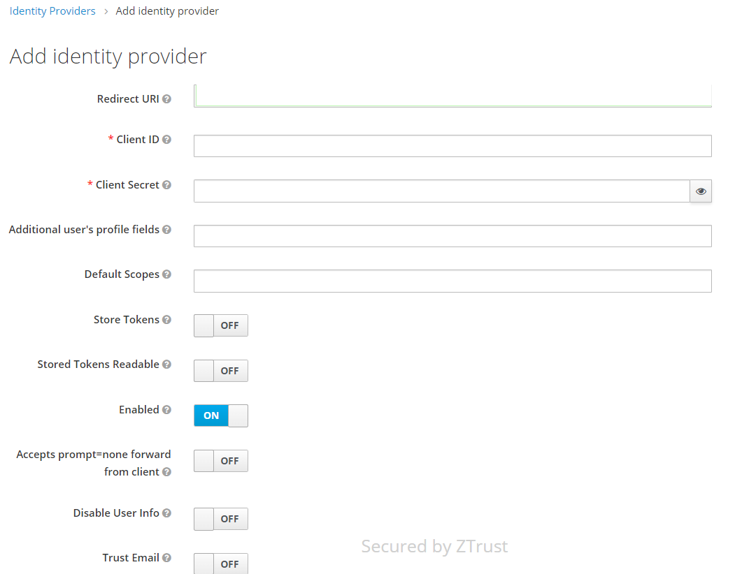This screenshot has width=735, height=574.
Task: Toggle Accepts prompt=none forward from client
Action: [221, 461]
